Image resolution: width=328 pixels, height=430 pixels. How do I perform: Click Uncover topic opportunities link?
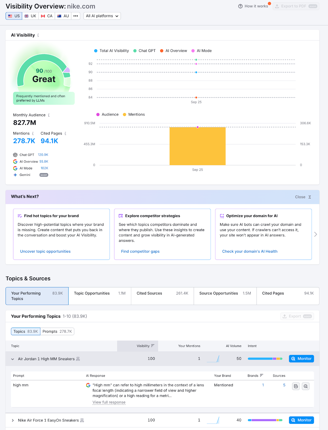pyautogui.click(x=45, y=251)
